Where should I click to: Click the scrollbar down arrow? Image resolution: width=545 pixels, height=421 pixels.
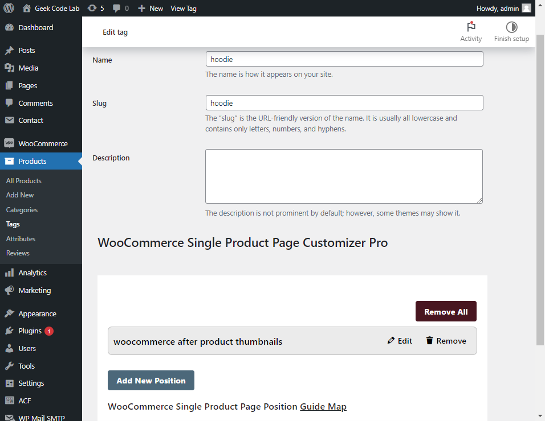point(540,416)
